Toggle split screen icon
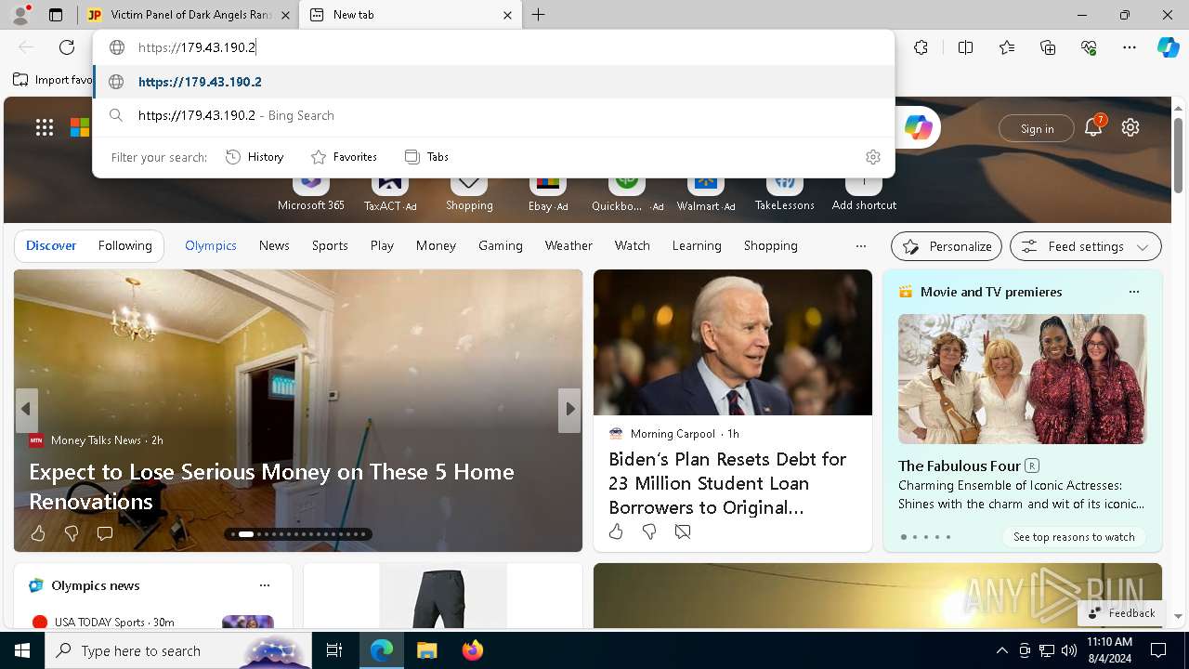 tap(965, 47)
